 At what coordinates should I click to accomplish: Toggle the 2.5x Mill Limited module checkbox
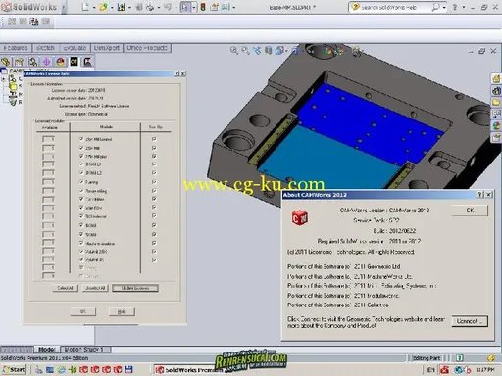pyautogui.click(x=81, y=139)
